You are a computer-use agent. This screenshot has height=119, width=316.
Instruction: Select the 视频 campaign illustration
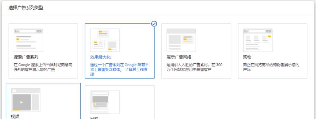tap(26, 100)
